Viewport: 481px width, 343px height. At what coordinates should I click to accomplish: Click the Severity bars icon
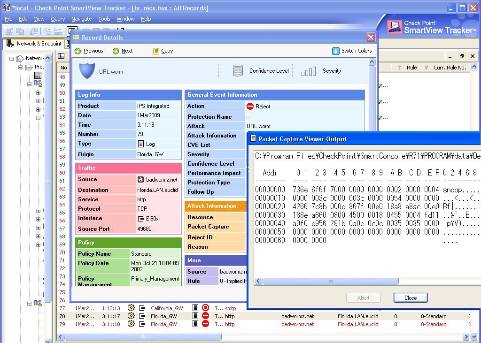[308, 72]
